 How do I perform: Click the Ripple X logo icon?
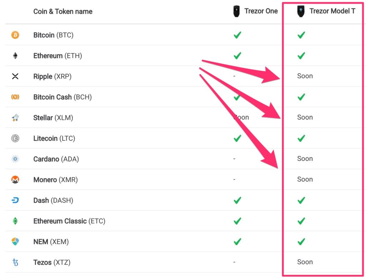pyautogui.click(x=15, y=76)
